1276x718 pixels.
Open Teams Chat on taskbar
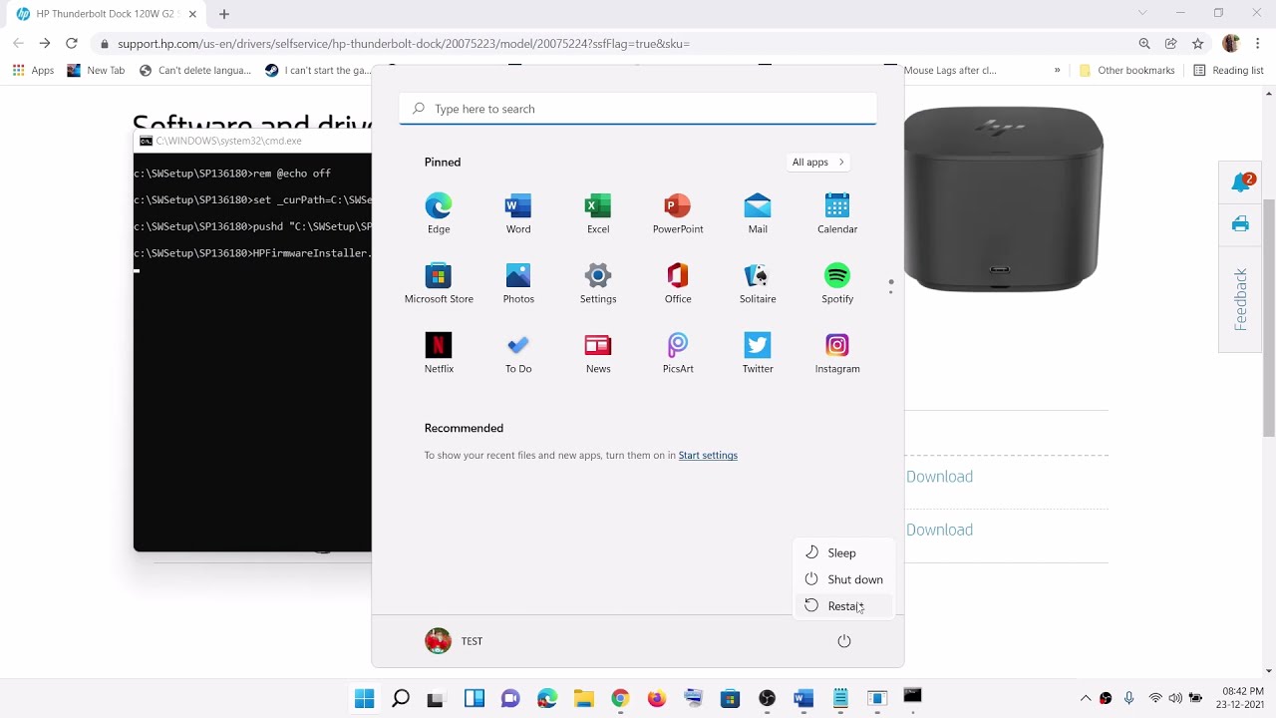coord(510,699)
